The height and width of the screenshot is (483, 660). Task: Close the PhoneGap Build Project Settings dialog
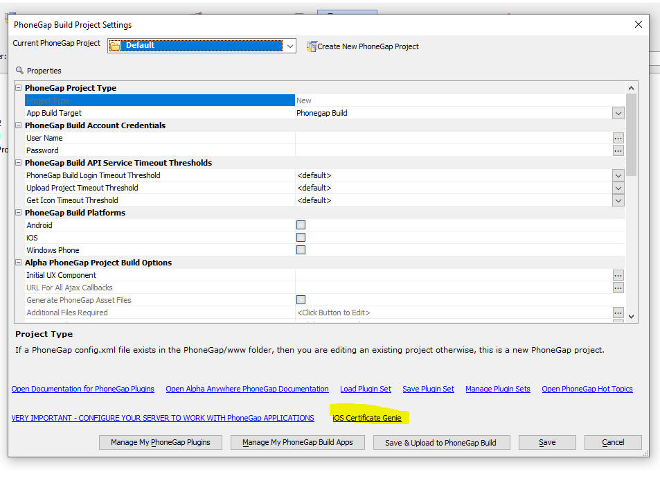tap(638, 24)
